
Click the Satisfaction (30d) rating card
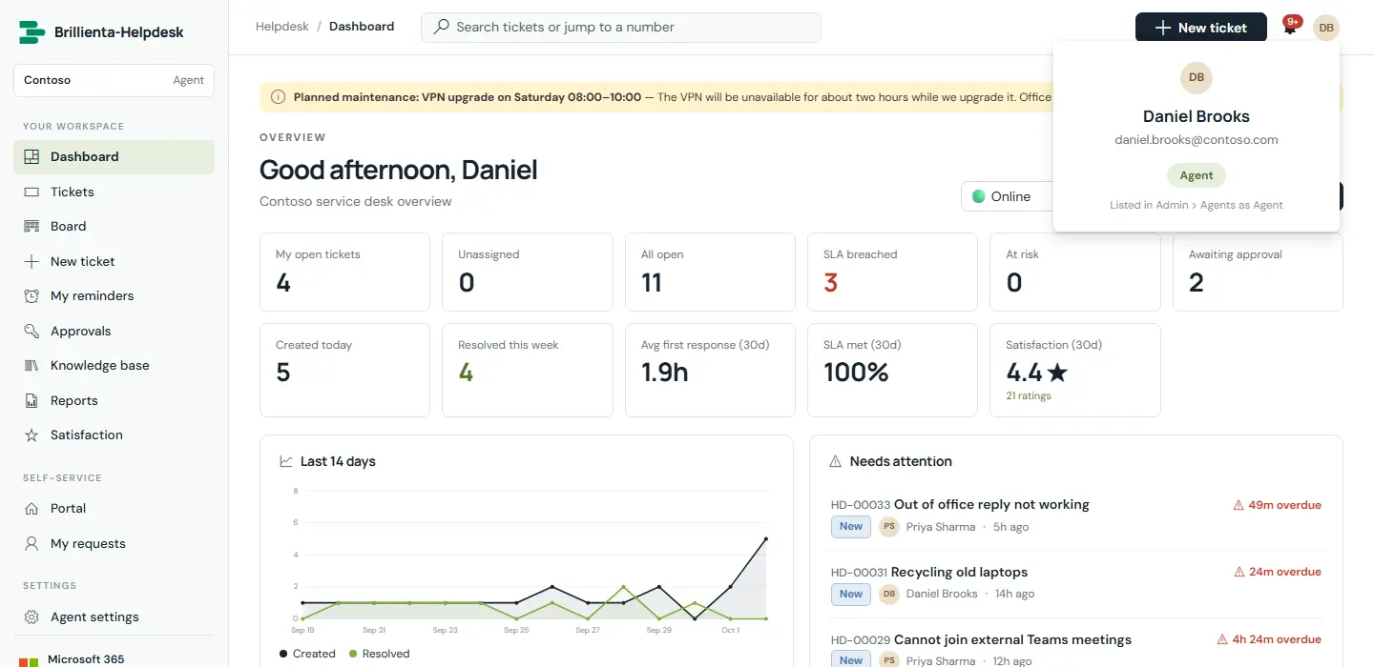[x=1075, y=371]
